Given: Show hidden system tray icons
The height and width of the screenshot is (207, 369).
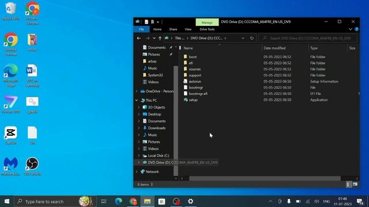Looking at the screenshot, I should 270,201.
